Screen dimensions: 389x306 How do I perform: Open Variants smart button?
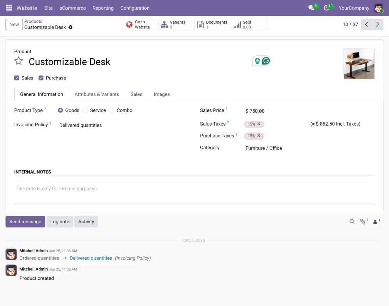pos(176,25)
